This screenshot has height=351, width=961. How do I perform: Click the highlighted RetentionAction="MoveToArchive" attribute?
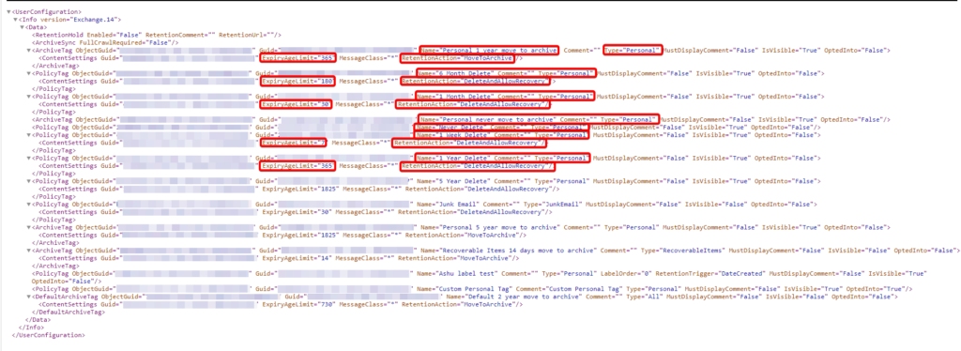pyautogui.click(x=457, y=58)
